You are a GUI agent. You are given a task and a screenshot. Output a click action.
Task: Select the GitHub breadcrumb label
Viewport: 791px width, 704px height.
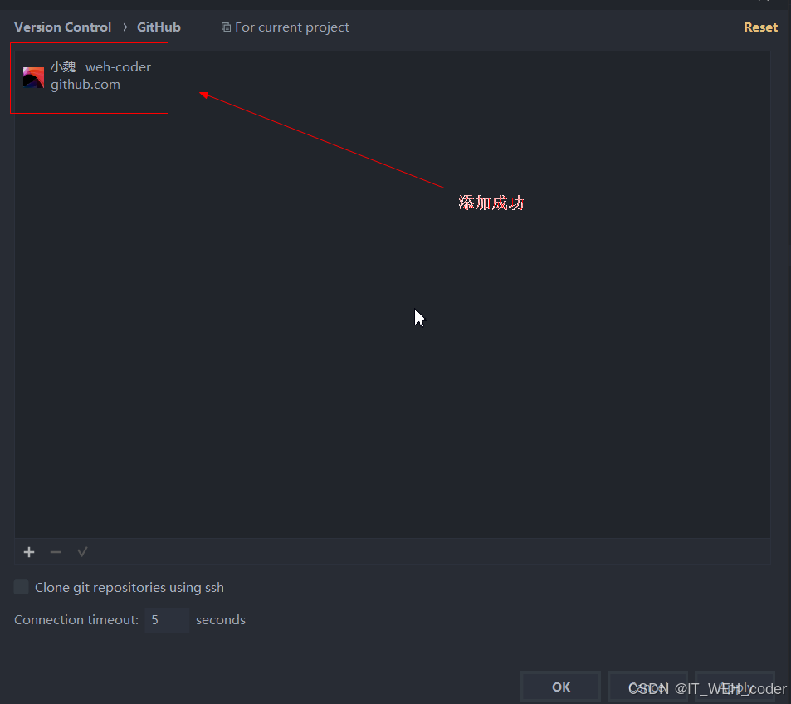coord(159,27)
